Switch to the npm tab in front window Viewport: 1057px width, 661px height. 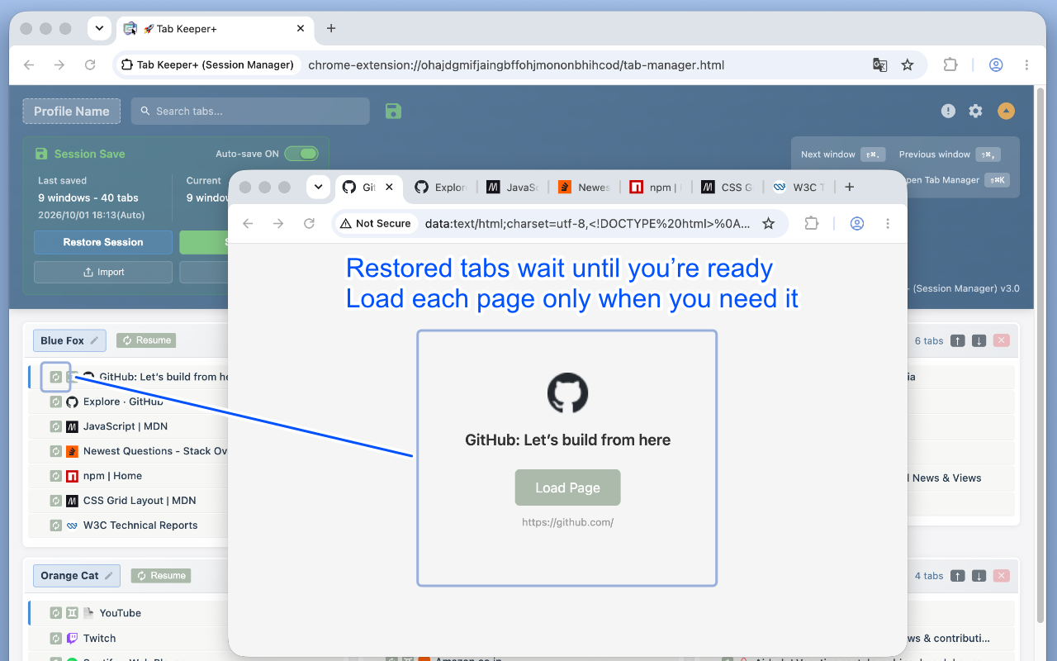(x=656, y=188)
